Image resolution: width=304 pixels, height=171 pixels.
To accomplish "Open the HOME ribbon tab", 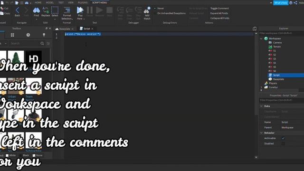I will tap(38, 3).
